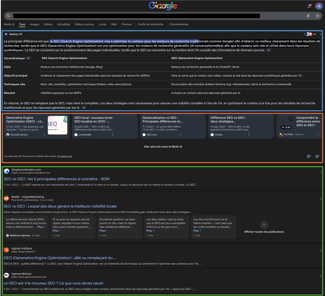325x296 pixels.
Task: Expand Plus on Excellente question answer
Action: (104, 231)
